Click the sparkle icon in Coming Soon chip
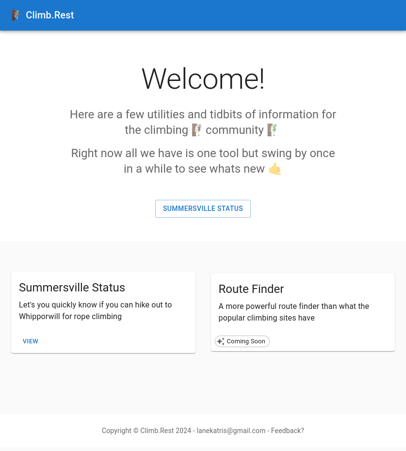 point(221,341)
